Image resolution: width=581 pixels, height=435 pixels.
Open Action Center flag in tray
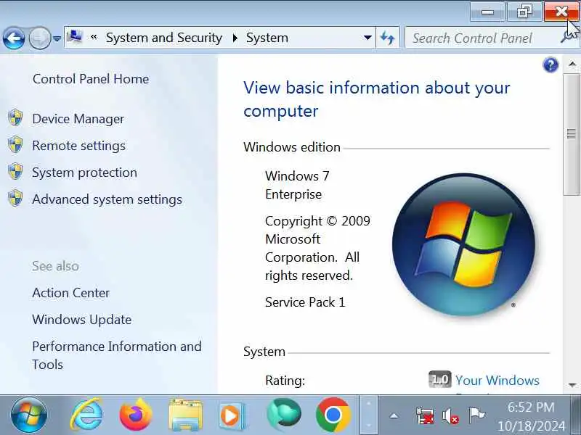point(476,415)
